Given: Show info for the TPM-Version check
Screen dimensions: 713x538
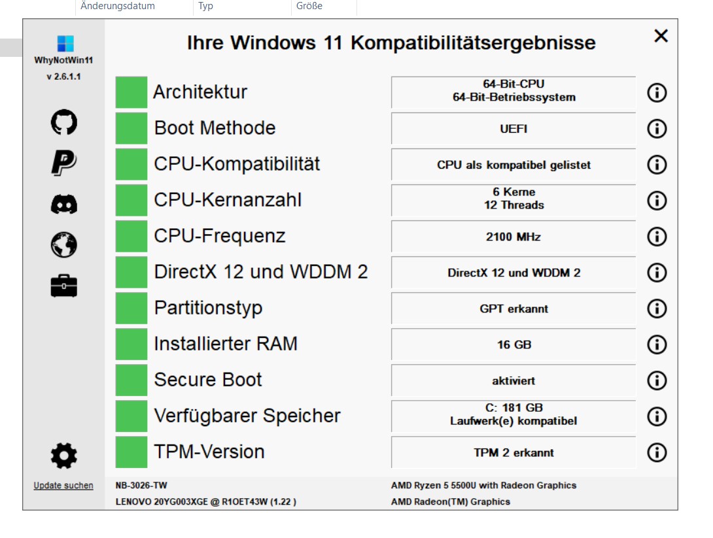Looking at the screenshot, I should coord(656,452).
